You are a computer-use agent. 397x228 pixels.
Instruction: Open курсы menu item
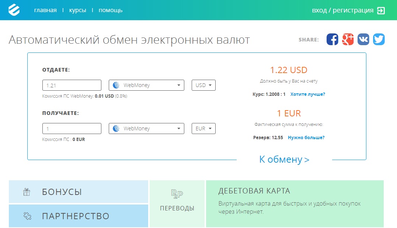point(77,10)
